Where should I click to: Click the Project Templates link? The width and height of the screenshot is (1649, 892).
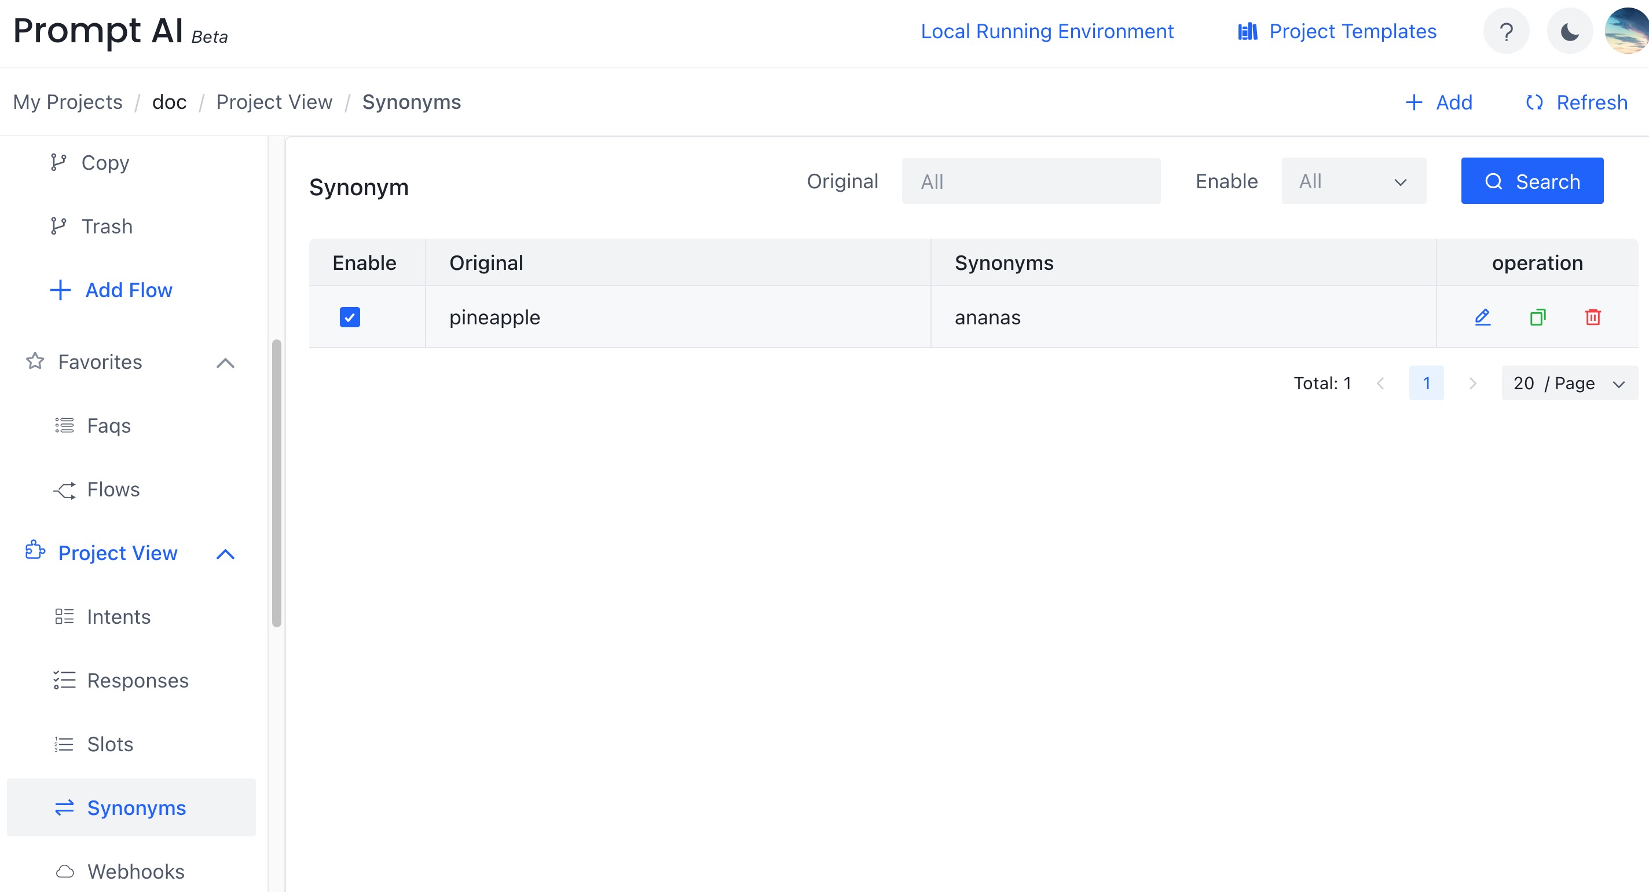[1337, 31]
